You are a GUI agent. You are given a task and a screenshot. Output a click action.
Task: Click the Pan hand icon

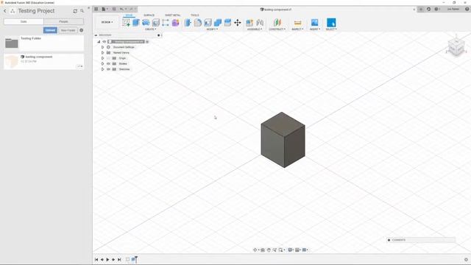269,250
